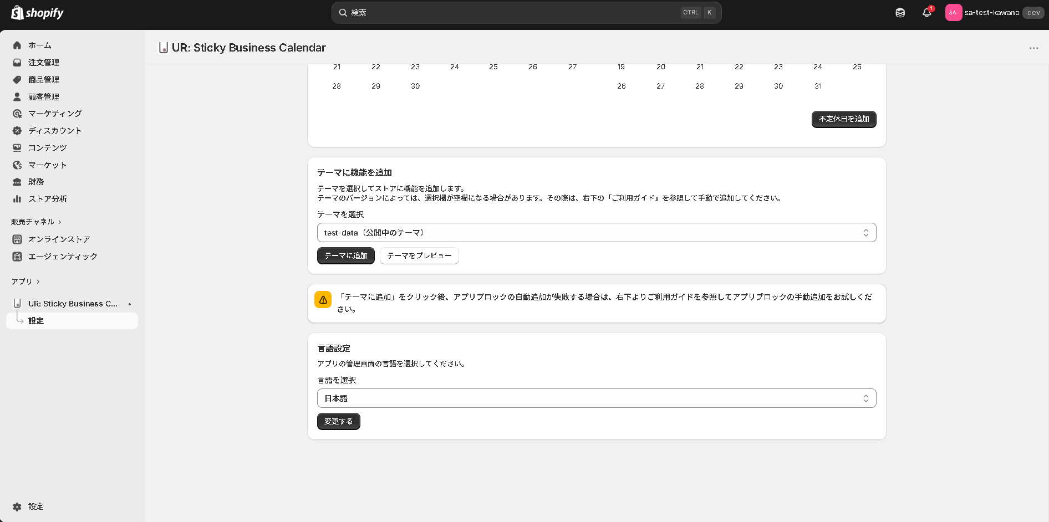Select day 31 in right calendar
The image size is (1049, 522).
pyautogui.click(x=818, y=86)
